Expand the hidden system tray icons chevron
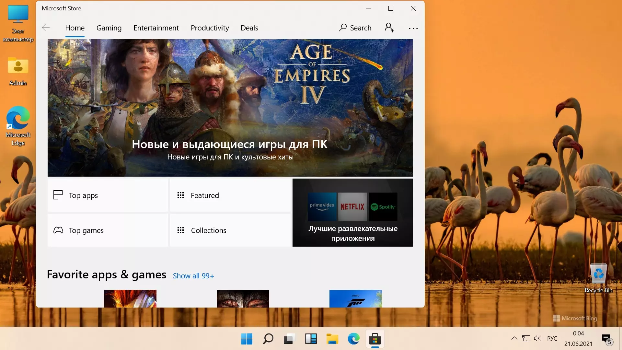This screenshot has height=350, width=622. coord(514,338)
